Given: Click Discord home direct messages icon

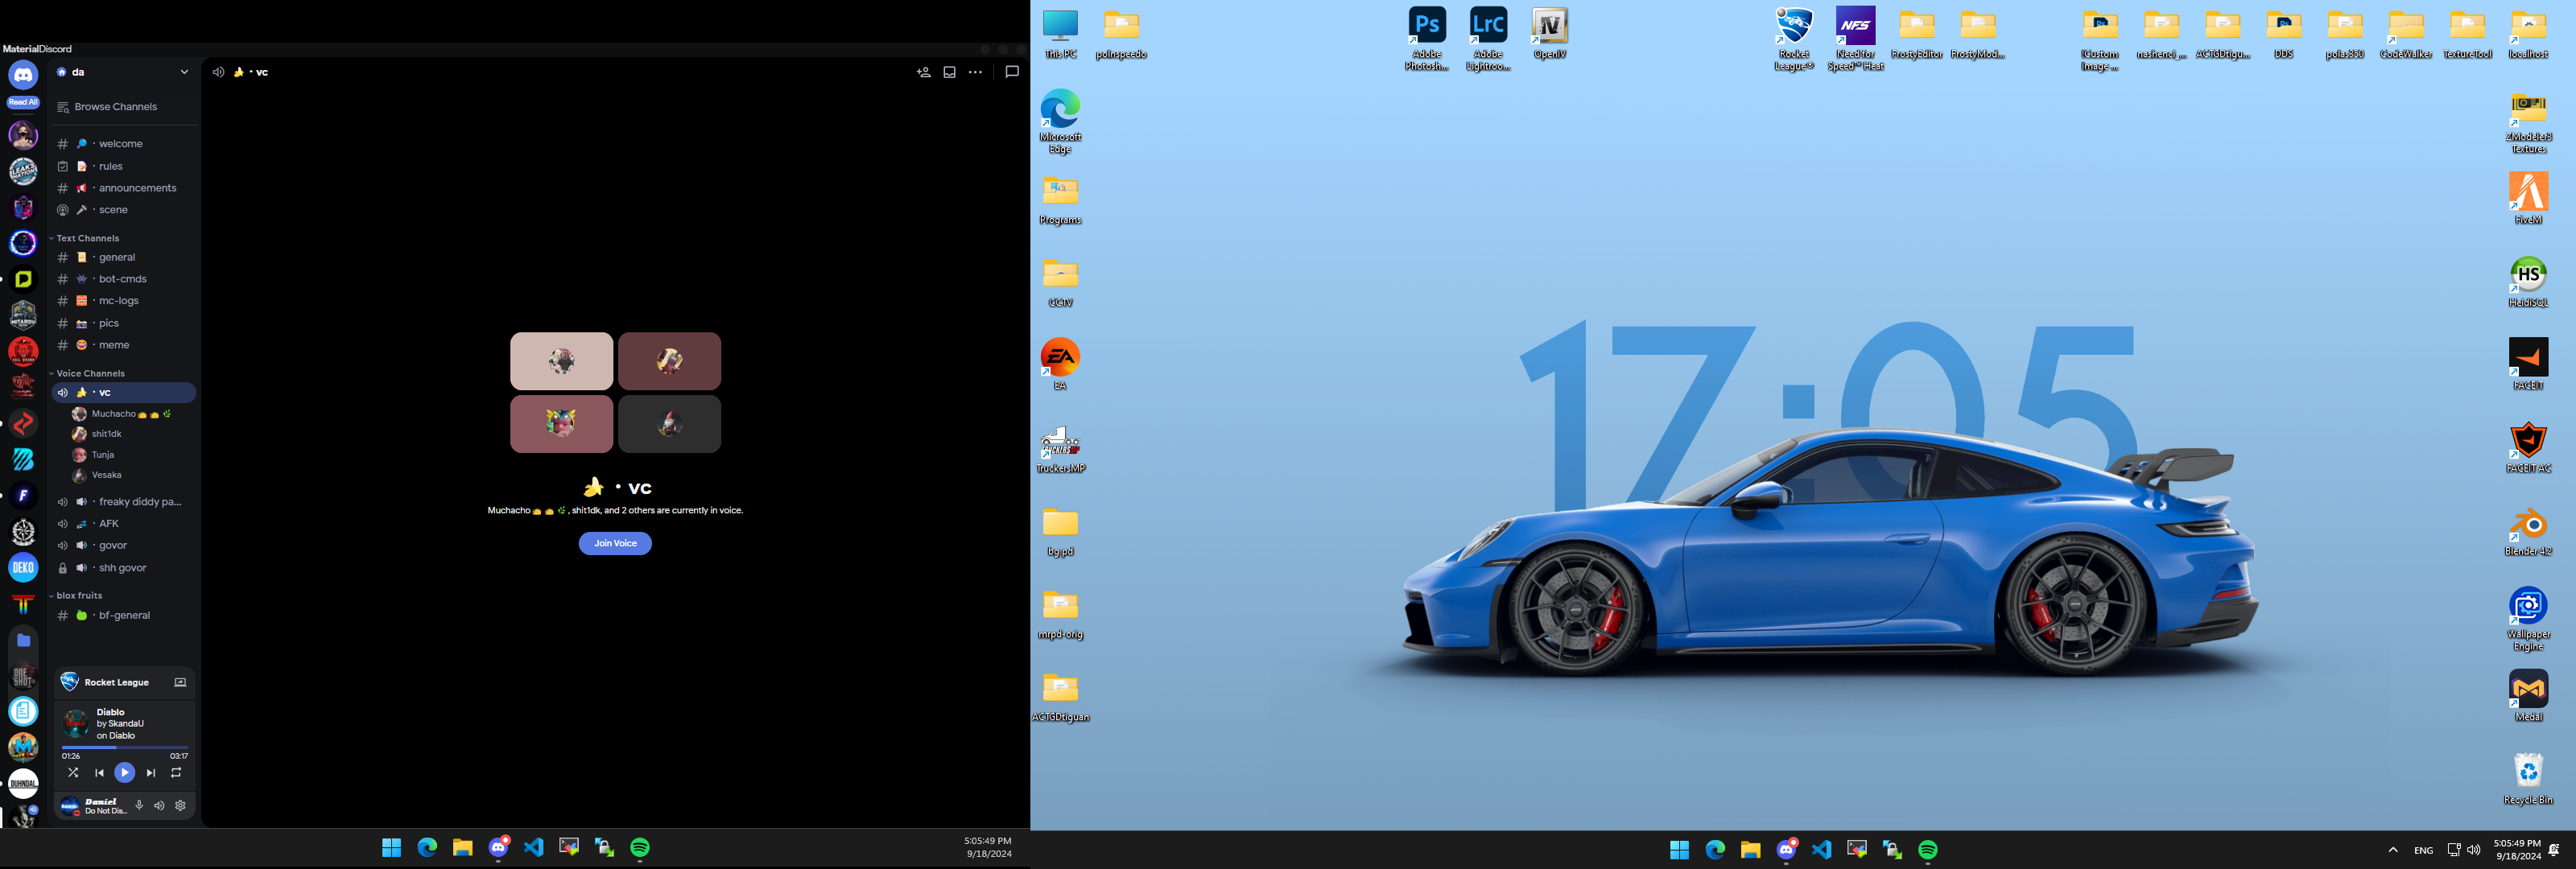Looking at the screenshot, I should coord(23,75).
